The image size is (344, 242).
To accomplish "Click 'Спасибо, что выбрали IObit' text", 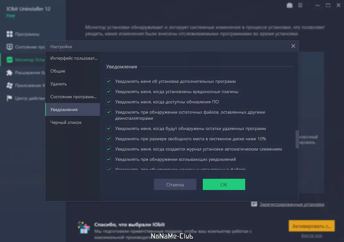I will 129,225.
